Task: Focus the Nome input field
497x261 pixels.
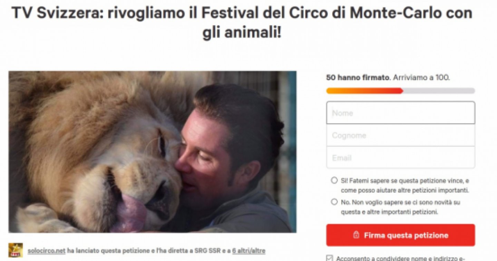Action: point(400,113)
